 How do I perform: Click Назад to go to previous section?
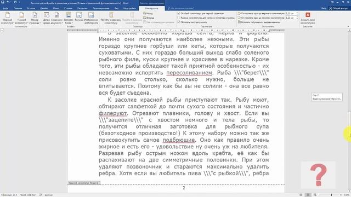[148, 13]
